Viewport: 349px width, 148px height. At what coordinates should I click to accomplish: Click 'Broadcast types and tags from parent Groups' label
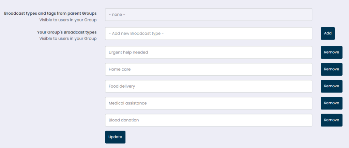(x=50, y=13)
